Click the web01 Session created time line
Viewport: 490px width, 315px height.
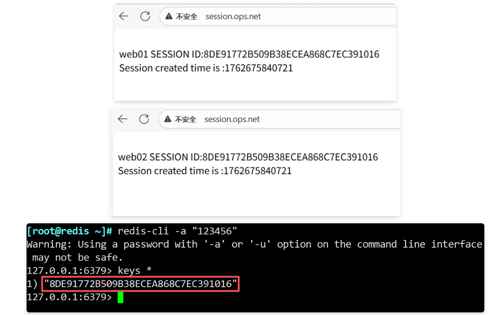click(206, 68)
